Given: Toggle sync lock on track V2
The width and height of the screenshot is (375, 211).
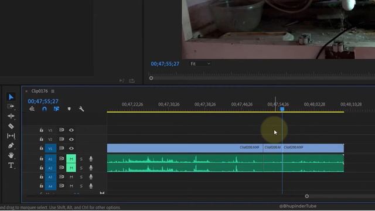Looking at the screenshot, I should pyautogui.click(x=62, y=139).
